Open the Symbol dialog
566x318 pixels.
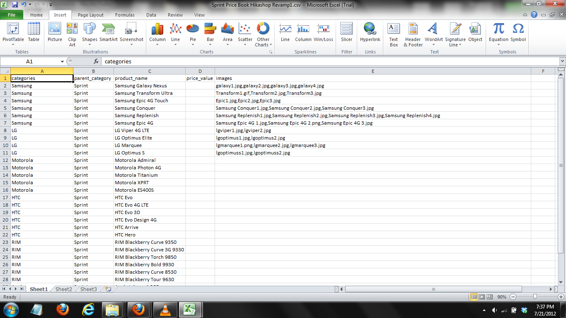pyautogui.click(x=518, y=32)
